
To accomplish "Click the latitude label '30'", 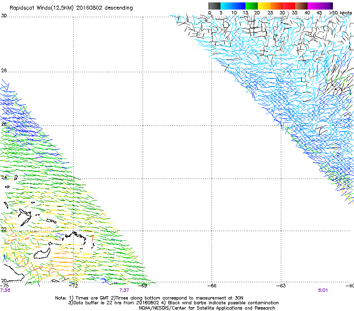I will (x=4, y=16).
